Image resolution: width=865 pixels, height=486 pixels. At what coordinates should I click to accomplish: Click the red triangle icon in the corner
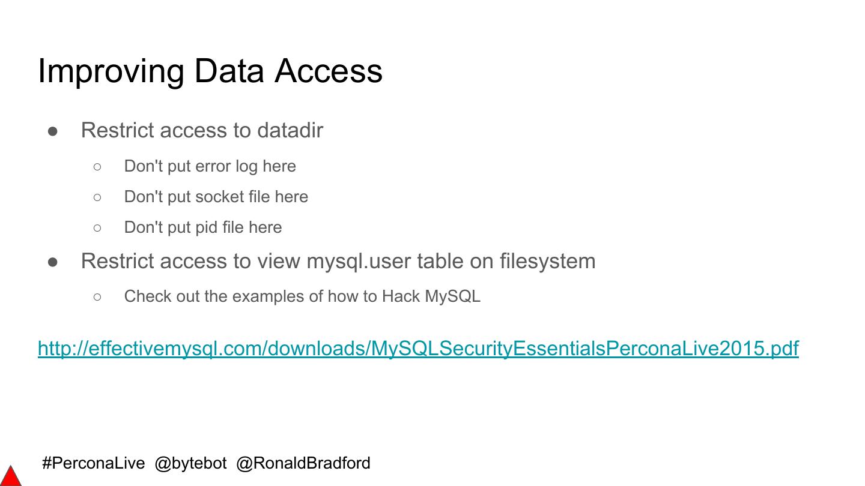coord(10,477)
